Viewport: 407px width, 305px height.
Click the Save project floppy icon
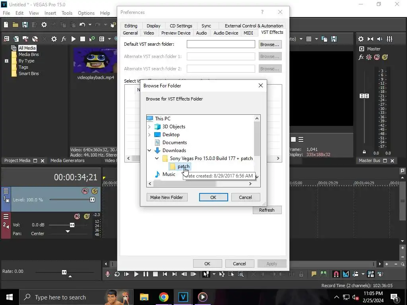click(x=25, y=25)
